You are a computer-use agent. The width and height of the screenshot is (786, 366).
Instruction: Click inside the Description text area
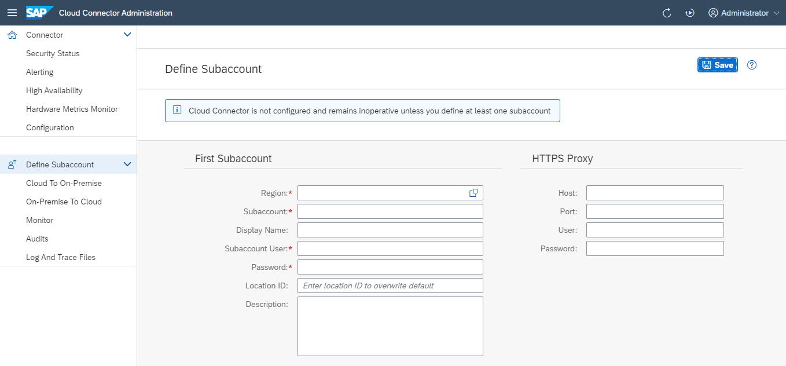click(390, 325)
